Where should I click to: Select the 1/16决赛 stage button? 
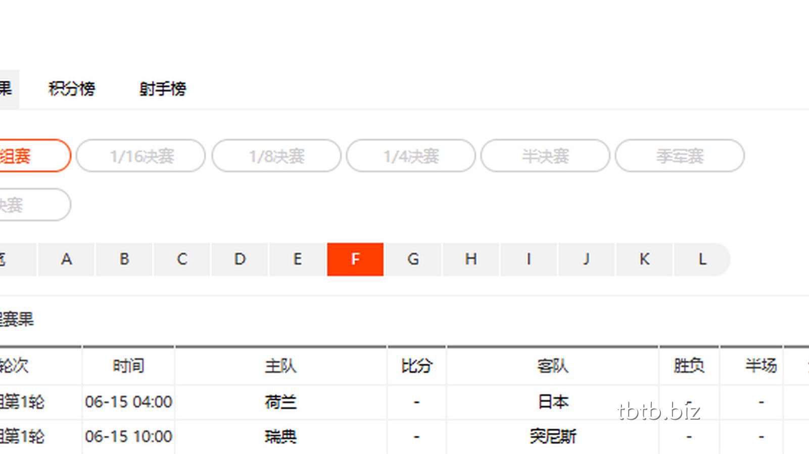pyautogui.click(x=141, y=156)
